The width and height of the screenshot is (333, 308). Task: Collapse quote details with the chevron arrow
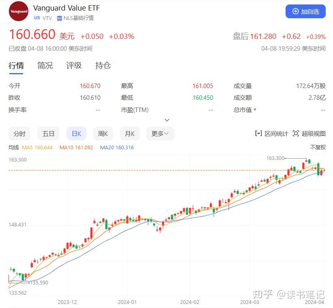(x=166, y=120)
